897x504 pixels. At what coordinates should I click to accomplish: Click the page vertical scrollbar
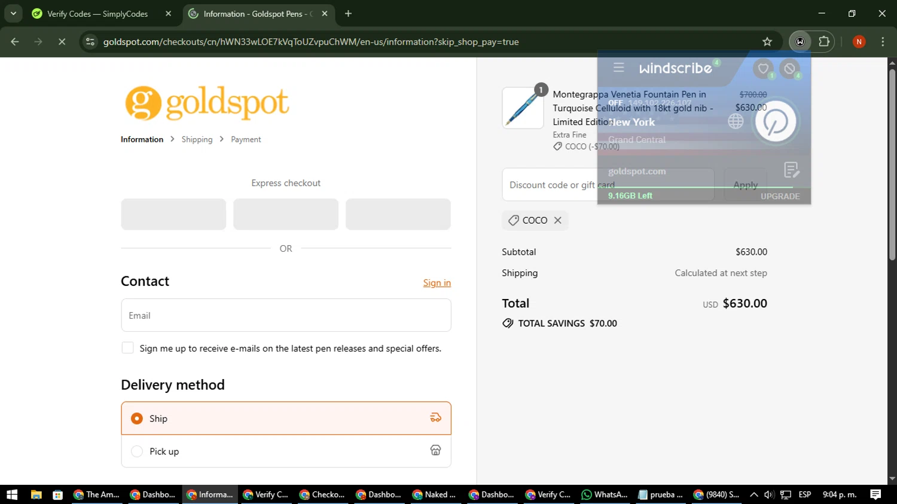pos(892,164)
